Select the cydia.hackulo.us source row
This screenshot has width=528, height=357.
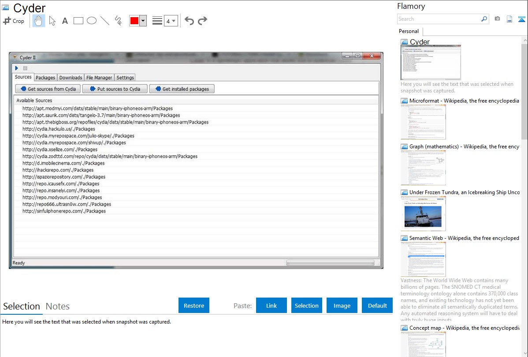pos(196,129)
